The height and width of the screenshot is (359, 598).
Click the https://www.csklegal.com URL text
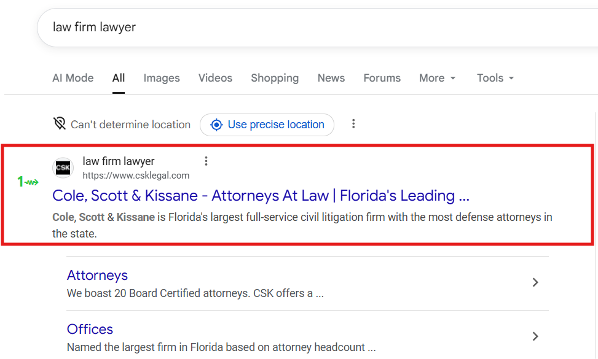(136, 176)
